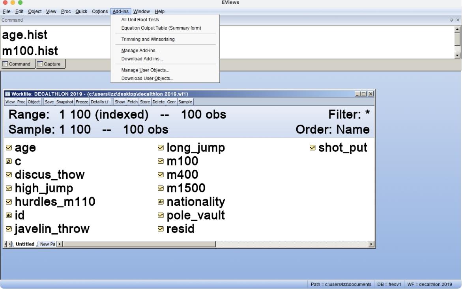Select the coefficient vector c icon
This screenshot has height=289, width=462.
point(9,161)
